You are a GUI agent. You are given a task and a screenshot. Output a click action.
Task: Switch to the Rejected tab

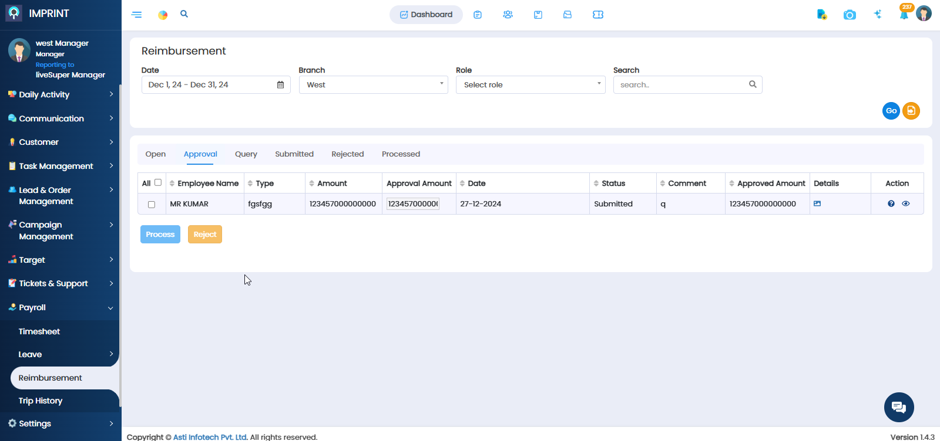(348, 154)
